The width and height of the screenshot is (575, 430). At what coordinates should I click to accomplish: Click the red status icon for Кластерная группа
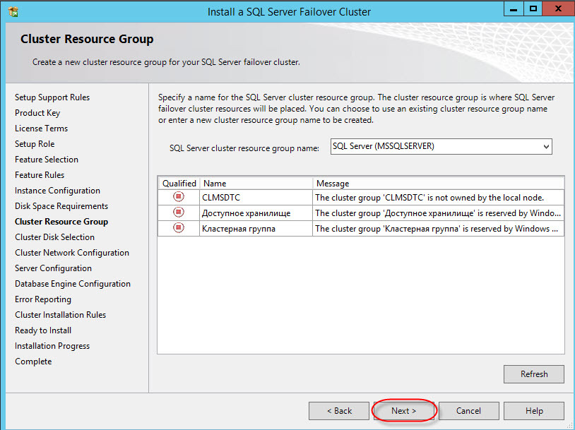179,228
